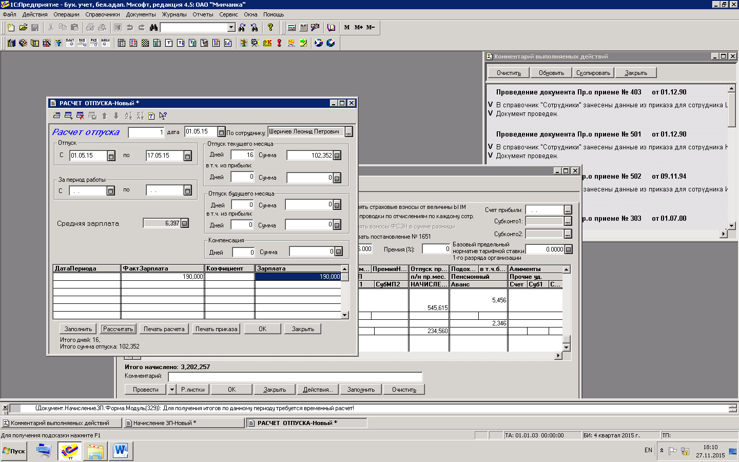Click the НАКЛ invoice icon
This screenshot has width=739, height=462.
[x=106, y=43]
